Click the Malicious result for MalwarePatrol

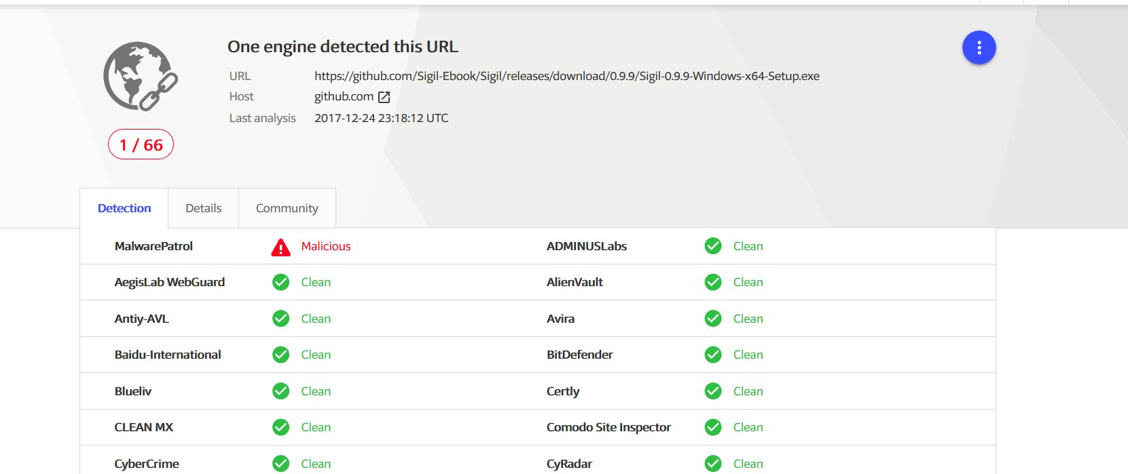point(326,246)
